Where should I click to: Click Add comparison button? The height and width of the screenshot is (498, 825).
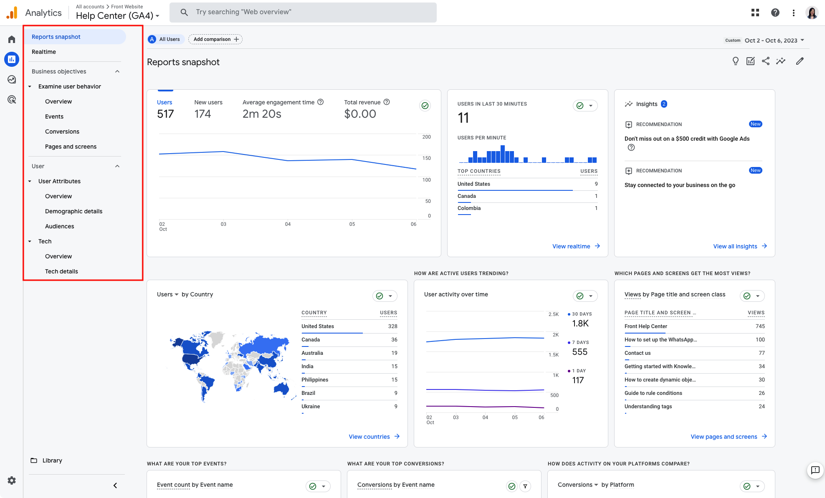[215, 39]
